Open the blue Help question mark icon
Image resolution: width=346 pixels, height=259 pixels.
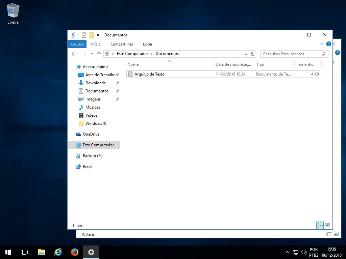click(x=328, y=44)
